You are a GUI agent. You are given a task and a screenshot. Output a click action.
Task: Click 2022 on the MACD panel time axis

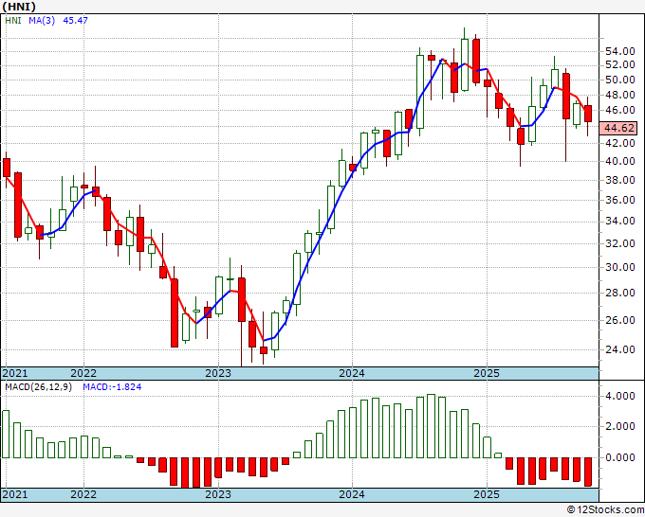[83, 494]
